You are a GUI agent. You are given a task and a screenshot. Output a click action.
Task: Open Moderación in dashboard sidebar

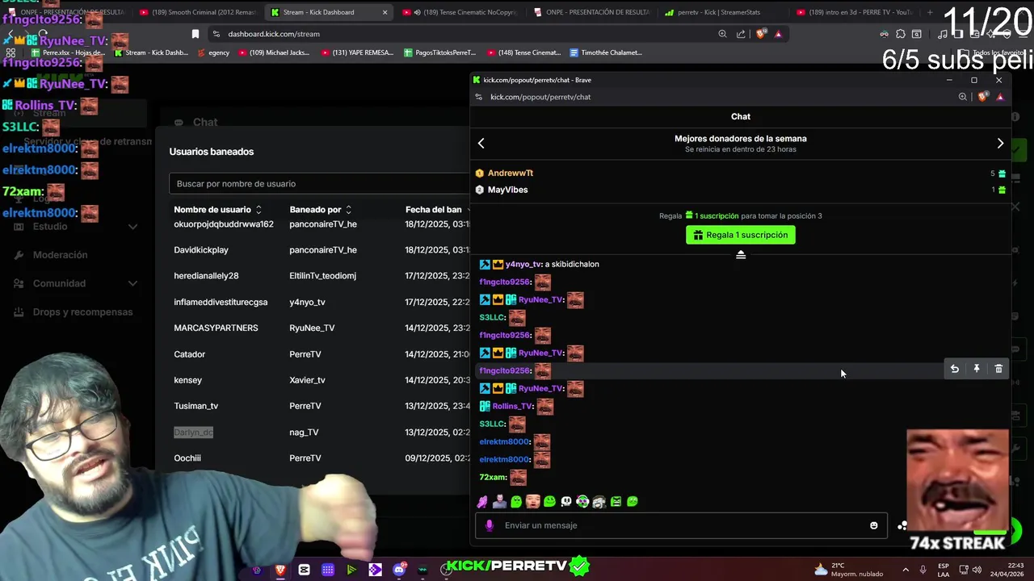(x=60, y=255)
